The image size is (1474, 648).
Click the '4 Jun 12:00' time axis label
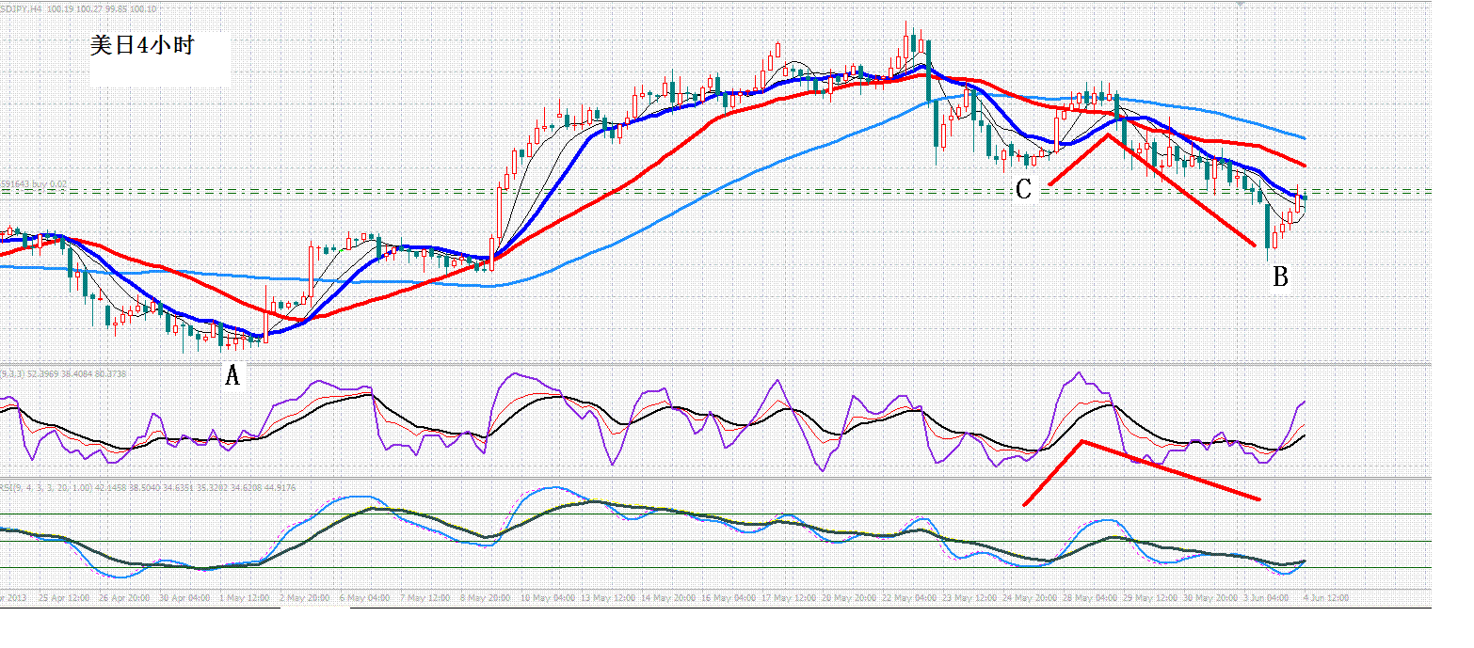coord(1326,598)
